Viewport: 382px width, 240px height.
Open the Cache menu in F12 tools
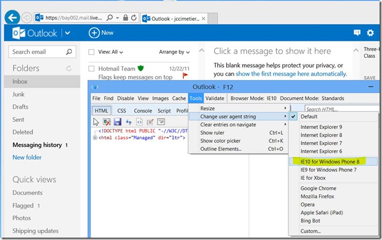(179, 98)
